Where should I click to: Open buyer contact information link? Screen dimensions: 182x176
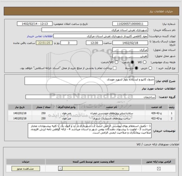click(x=40, y=36)
